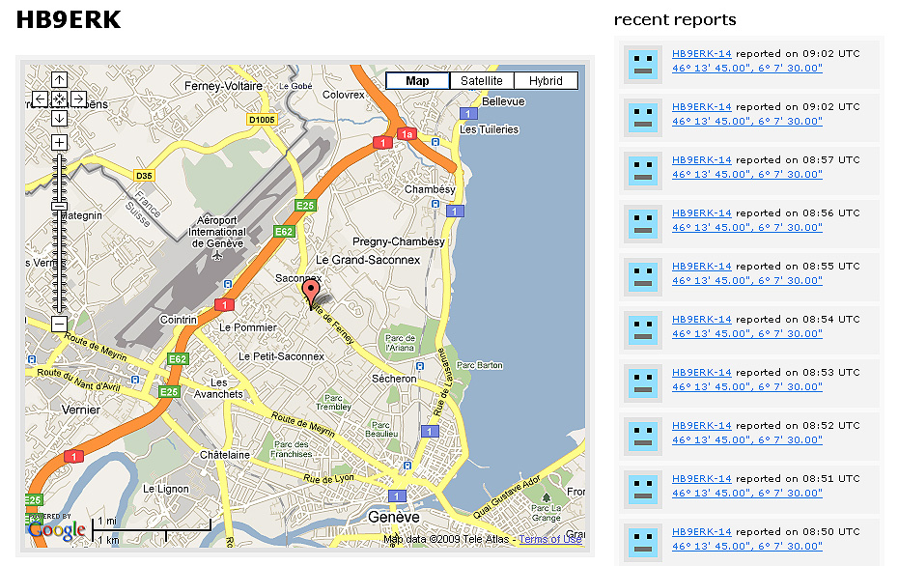The image size is (898, 566).
Task: Open HB9ERK-14 link in first 09:02 report
Action: click(x=701, y=54)
